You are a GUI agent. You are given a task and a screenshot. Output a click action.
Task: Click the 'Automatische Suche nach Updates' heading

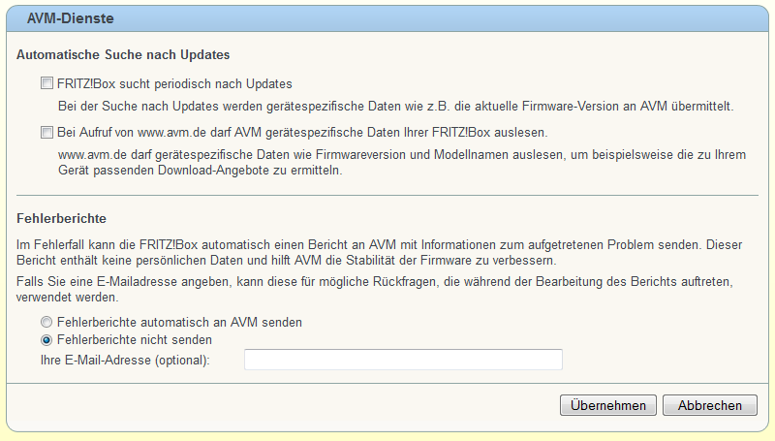click(x=123, y=55)
